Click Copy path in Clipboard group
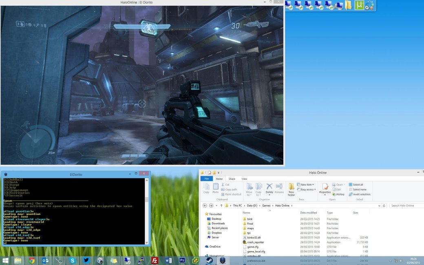Image resolution: width=424 pixels, height=265 pixels. pos(229,190)
